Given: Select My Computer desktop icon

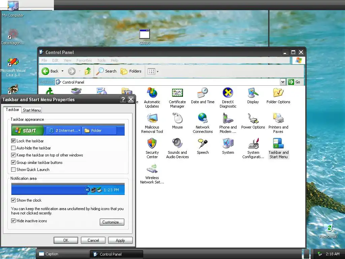Looking at the screenshot, I should pyautogui.click(x=13, y=9).
